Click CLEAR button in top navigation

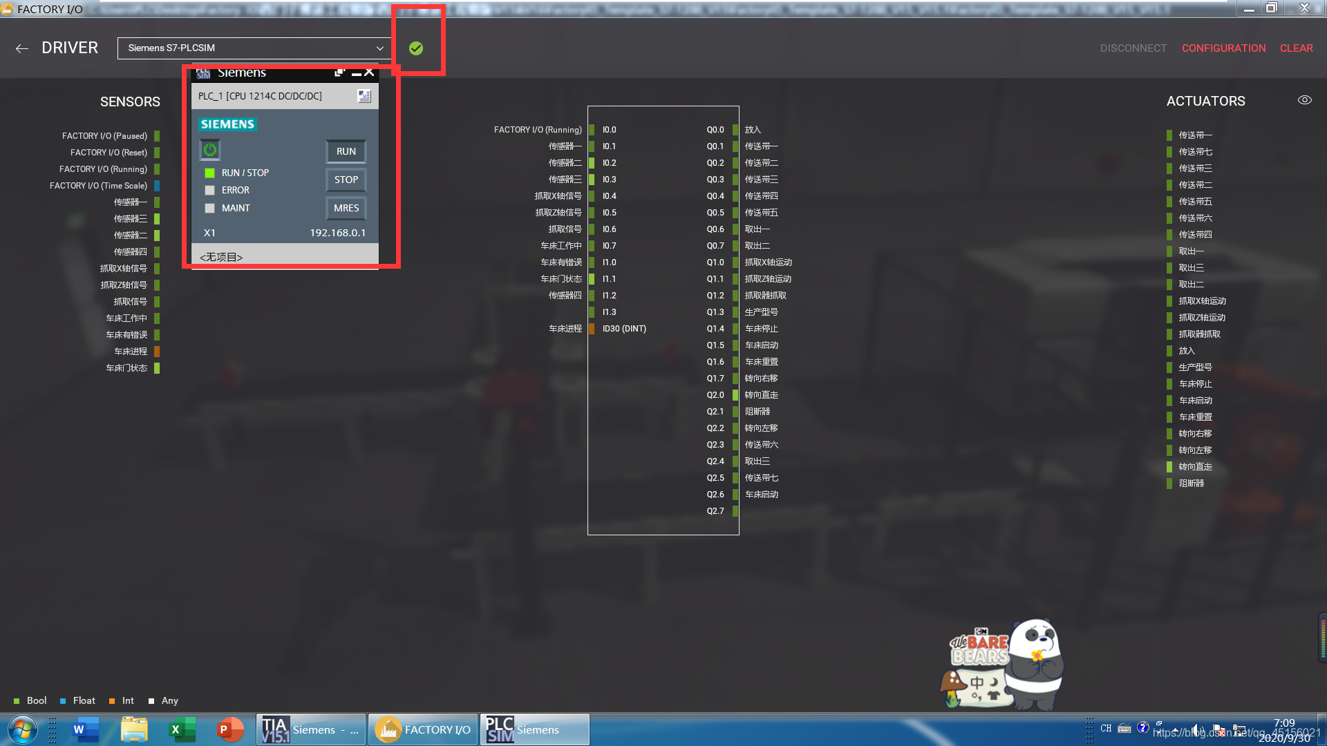1297,48
